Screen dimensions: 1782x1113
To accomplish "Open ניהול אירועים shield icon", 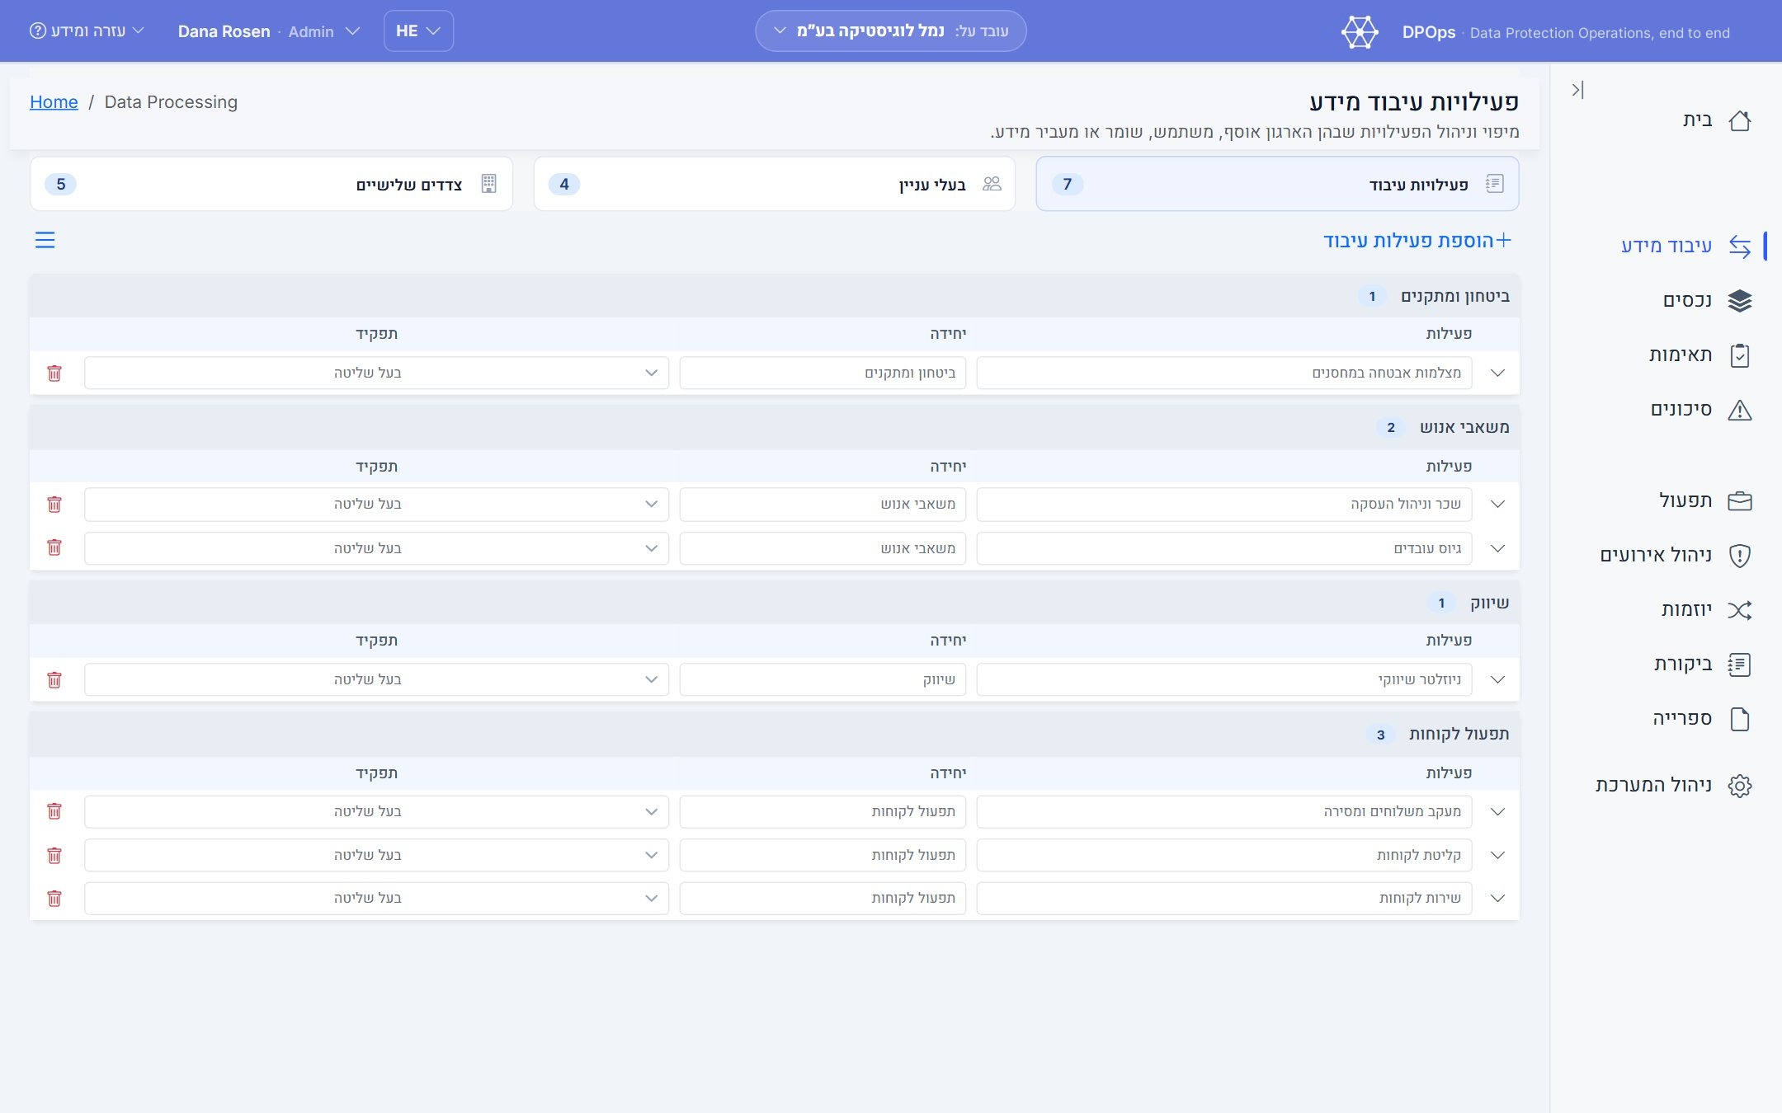I will click(1740, 556).
